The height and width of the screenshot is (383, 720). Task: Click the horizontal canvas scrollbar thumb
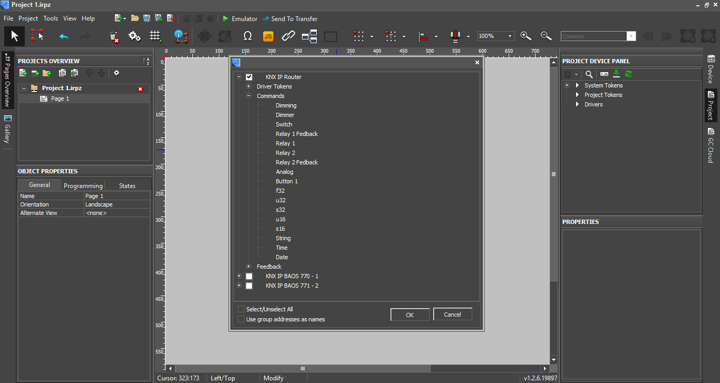303,369
